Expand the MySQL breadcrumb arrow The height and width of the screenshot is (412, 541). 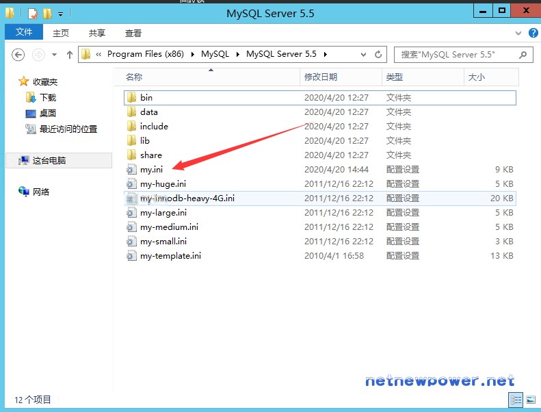pyautogui.click(x=238, y=55)
